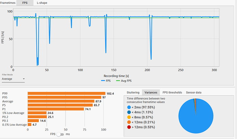Click the blue < 2ms legend dot

[129, 107]
